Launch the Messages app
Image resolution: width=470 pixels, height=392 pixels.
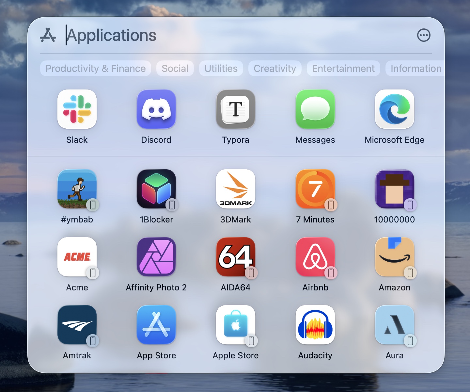(x=315, y=109)
